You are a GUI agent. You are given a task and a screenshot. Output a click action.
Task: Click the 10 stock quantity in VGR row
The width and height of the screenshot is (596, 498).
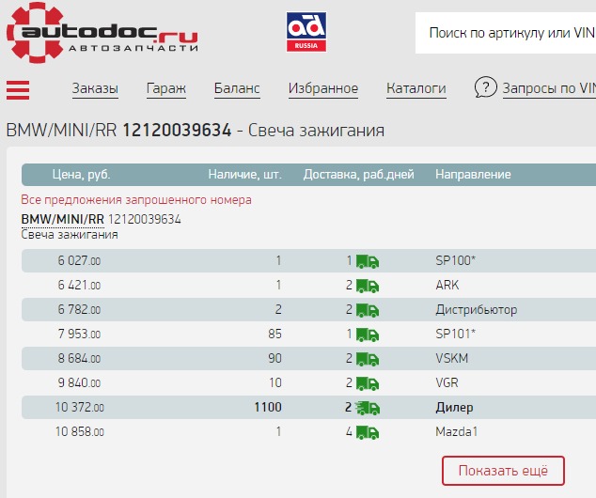(x=275, y=382)
